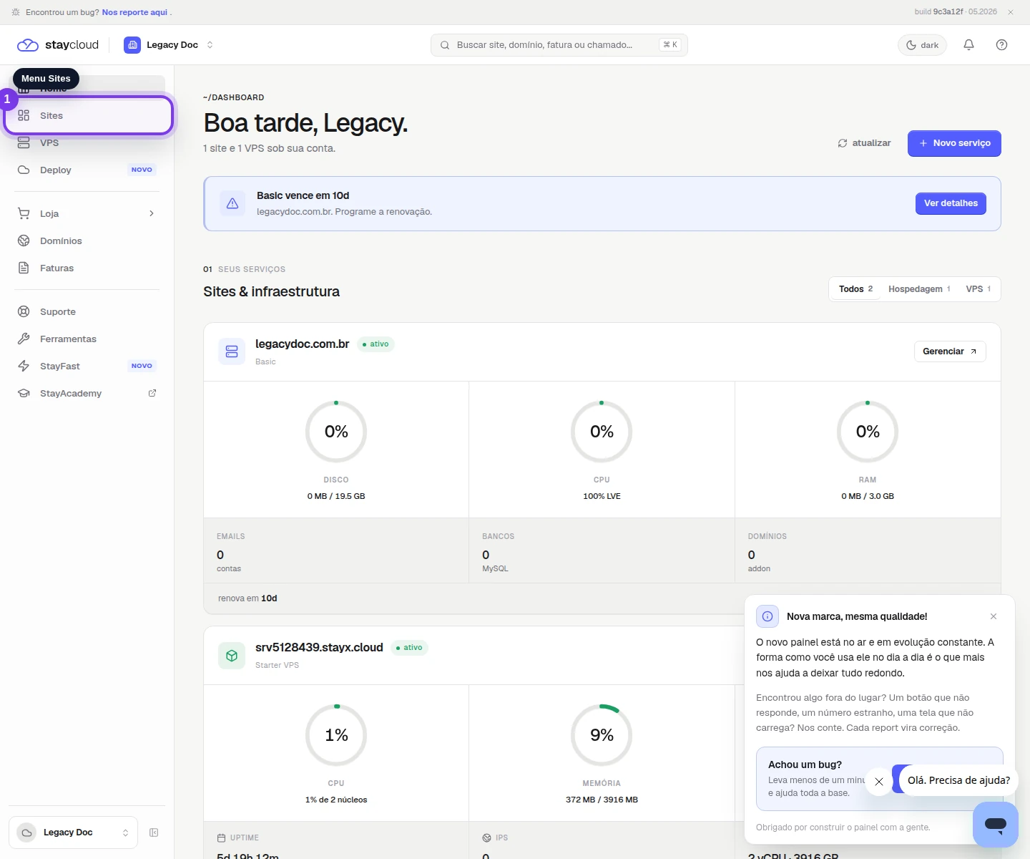The height and width of the screenshot is (859, 1030).
Task: Open Deploy in the sidebar
Action: (89, 170)
